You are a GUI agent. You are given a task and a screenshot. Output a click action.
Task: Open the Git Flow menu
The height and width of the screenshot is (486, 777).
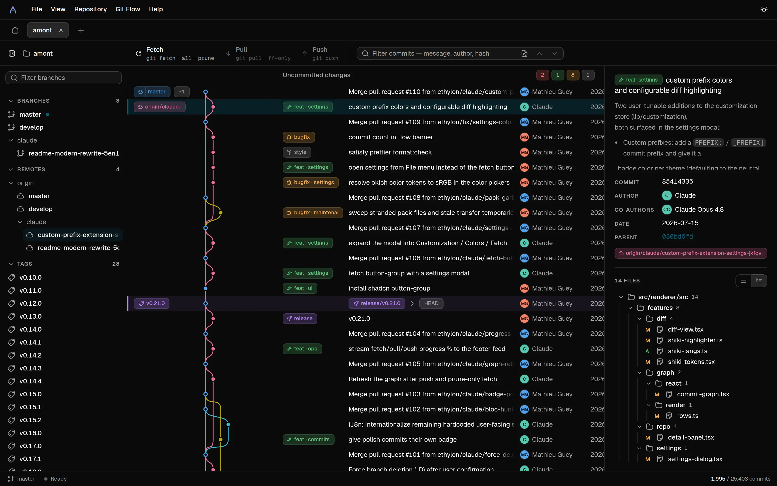(x=128, y=9)
